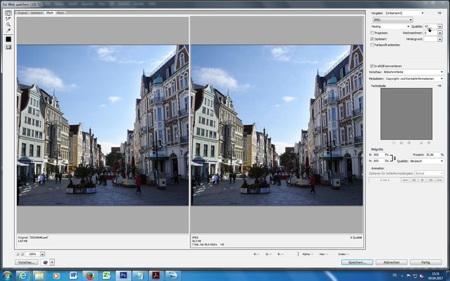Select the Hand tool

click(x=8, y=13)
